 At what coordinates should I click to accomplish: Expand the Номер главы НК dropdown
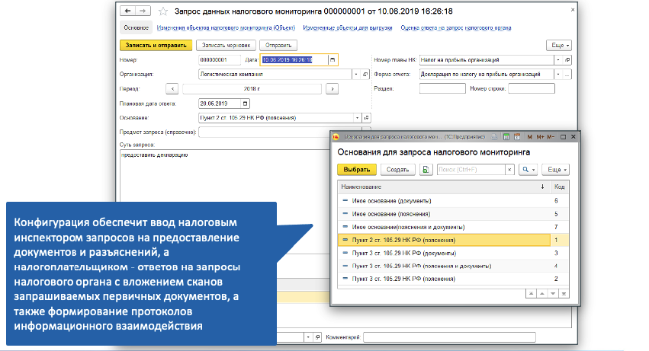(x=557, y=59)
